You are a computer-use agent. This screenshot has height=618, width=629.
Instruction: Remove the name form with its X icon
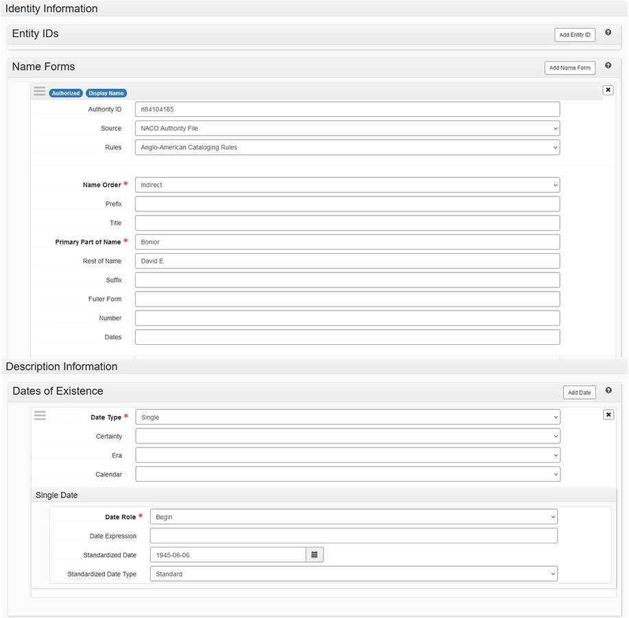tap(608, 90)
